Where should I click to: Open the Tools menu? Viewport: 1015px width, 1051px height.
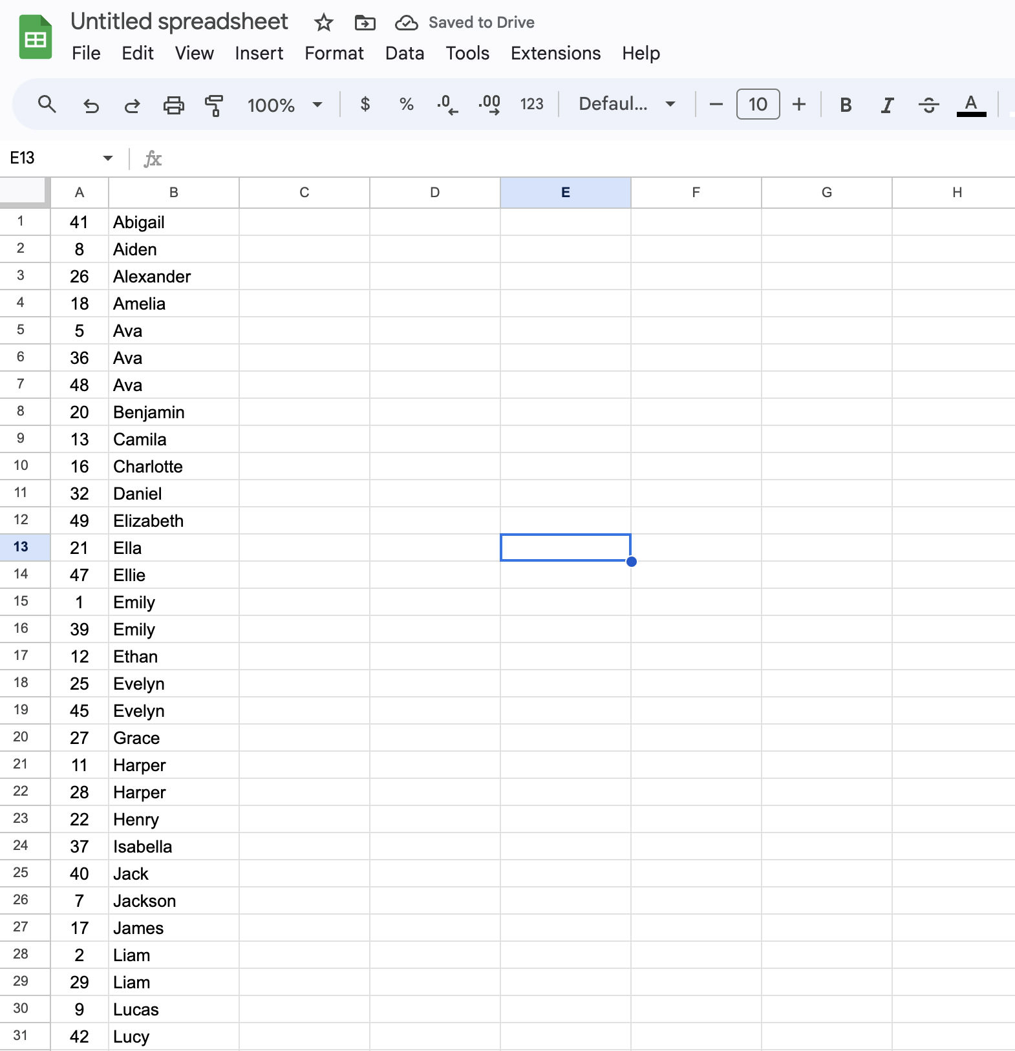(467, 53)
